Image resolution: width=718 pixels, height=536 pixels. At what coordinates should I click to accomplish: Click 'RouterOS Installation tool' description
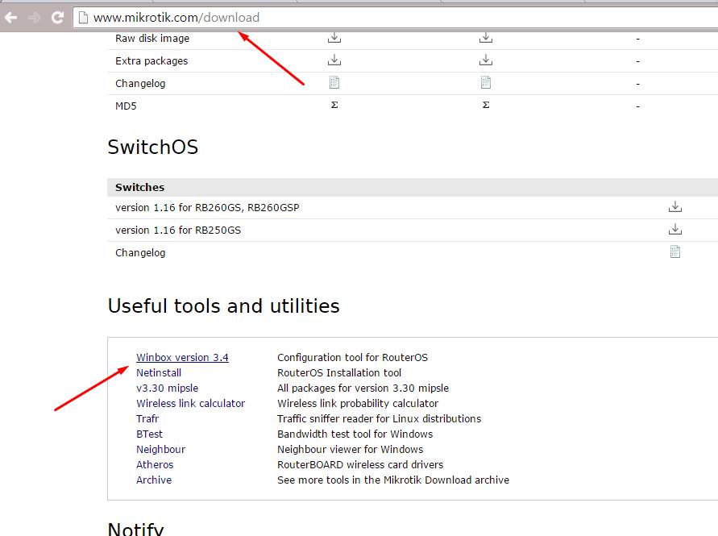point(338,373)
